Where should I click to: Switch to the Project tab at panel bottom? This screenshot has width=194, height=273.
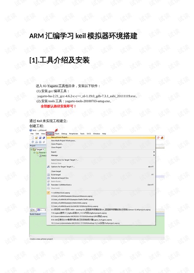pos(34,210)
